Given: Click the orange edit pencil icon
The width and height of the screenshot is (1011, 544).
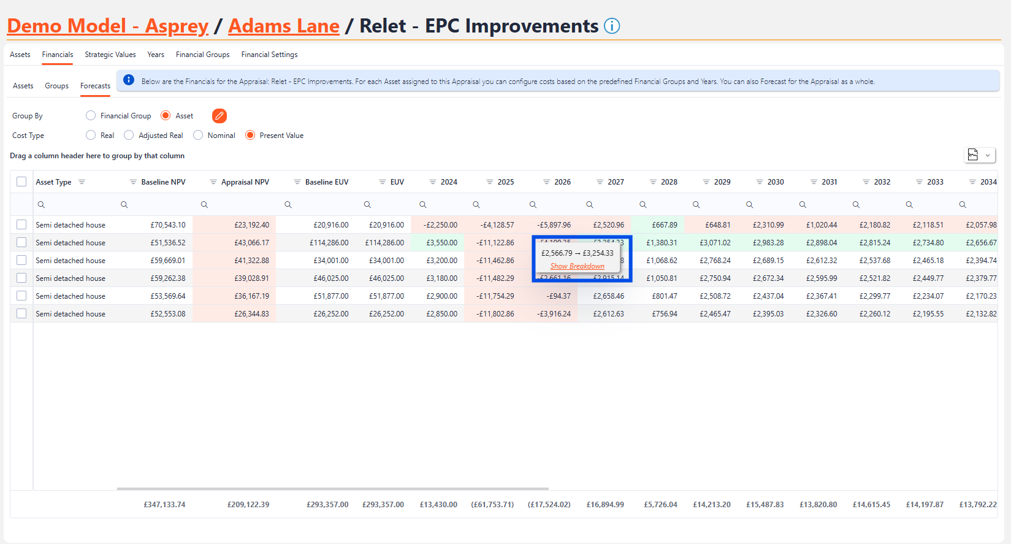Looking at the screenshot, I should coord(219,116).
